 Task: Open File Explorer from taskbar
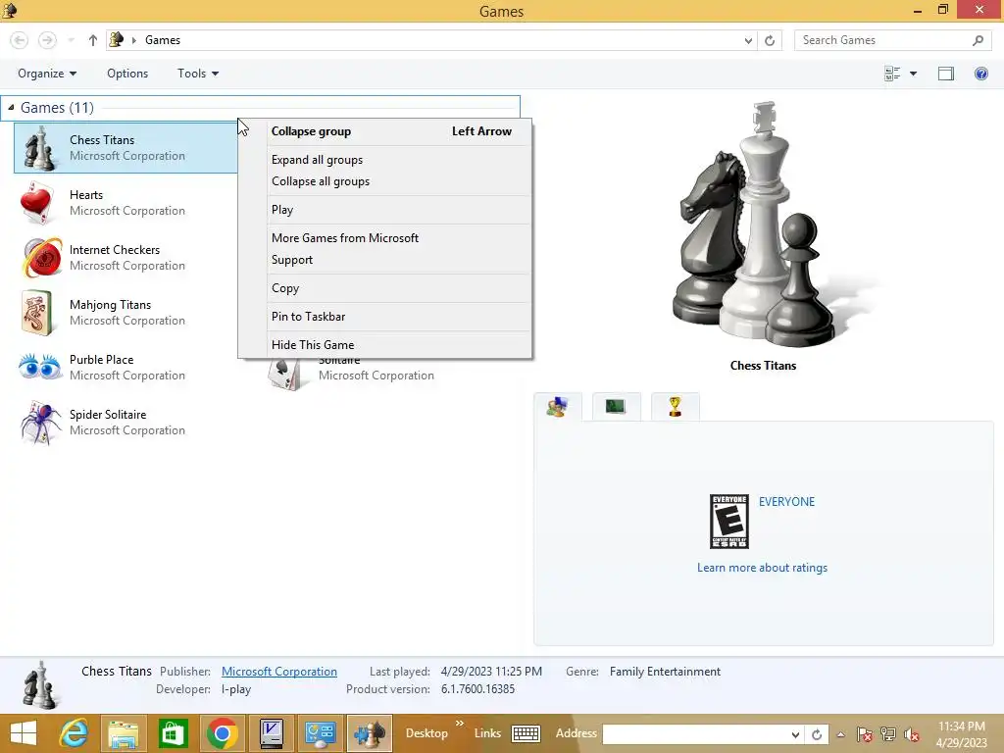click(124, 733)
